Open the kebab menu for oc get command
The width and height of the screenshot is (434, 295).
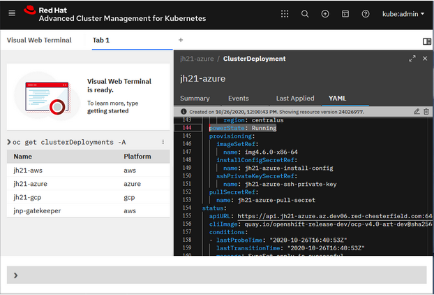tap(163, 142)
